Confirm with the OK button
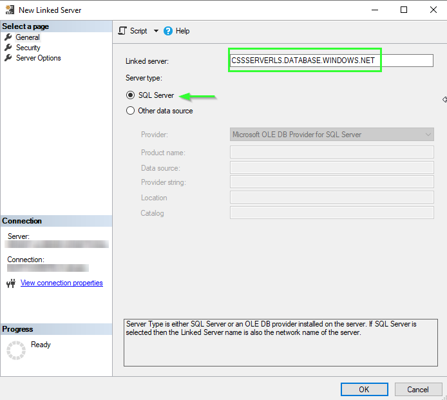This screenshot has width=447, height=400. (365, 390)
